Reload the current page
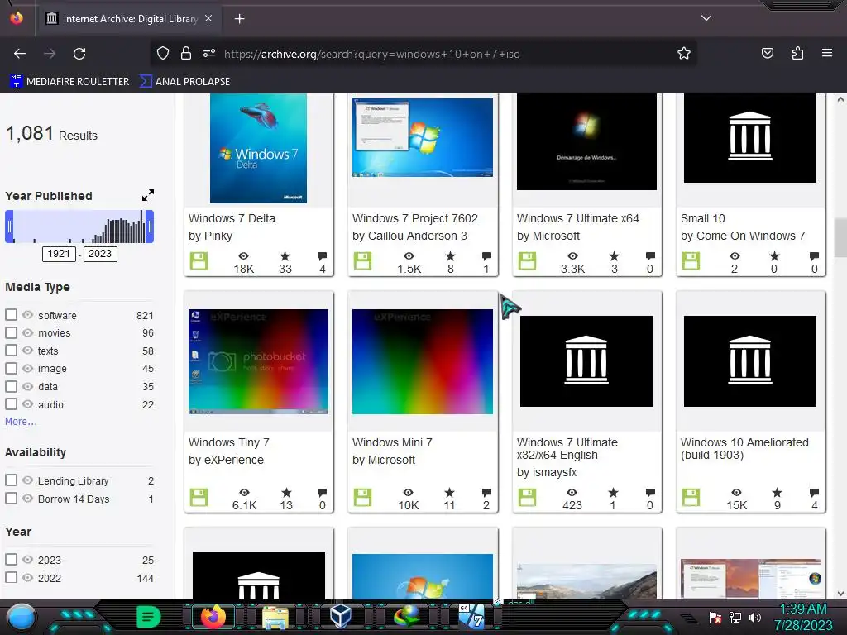847x635 pixels. coord(79,54)
